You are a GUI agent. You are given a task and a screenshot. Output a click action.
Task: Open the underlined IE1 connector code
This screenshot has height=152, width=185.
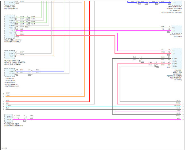coord(24,121)
